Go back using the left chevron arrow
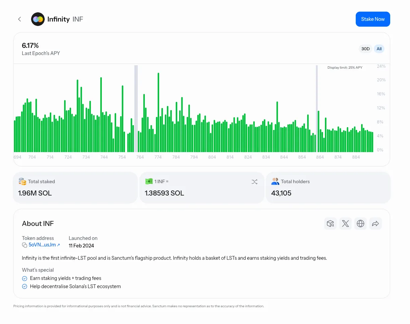Screen dimensions: 410x324 coord(19,19)
